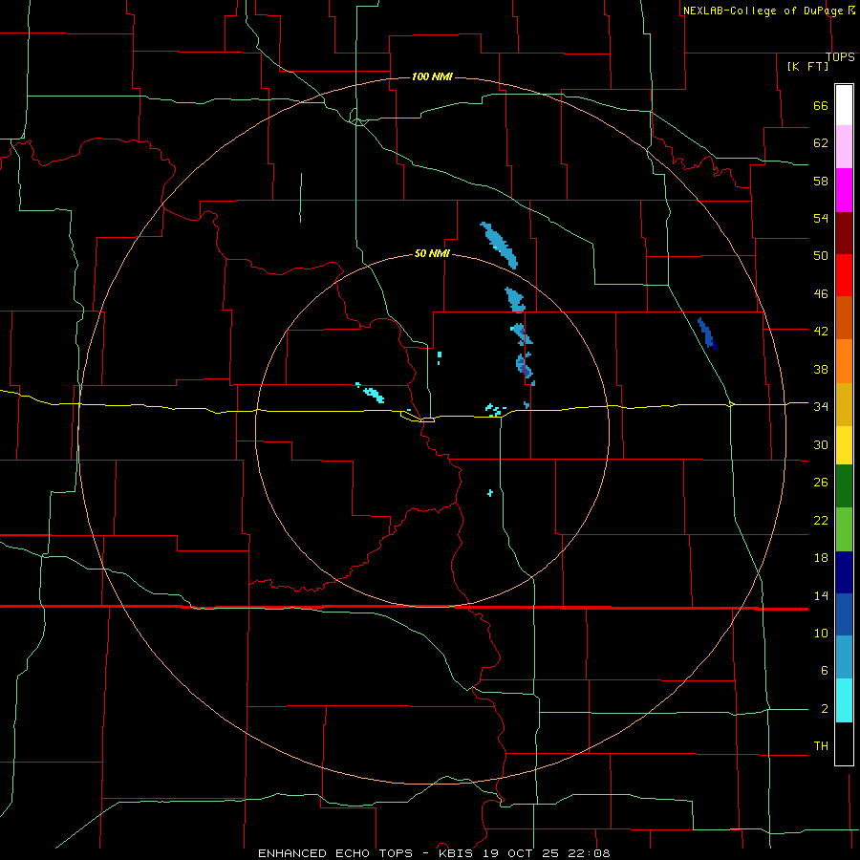Click the 50 scale value label
Screen dimensions: 860x860
821,255
